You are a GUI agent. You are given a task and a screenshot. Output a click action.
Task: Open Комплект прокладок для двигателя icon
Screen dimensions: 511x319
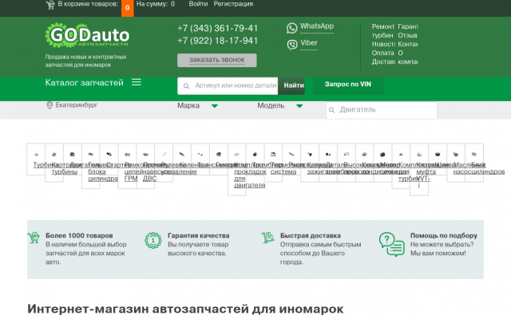tap(236, 154)
